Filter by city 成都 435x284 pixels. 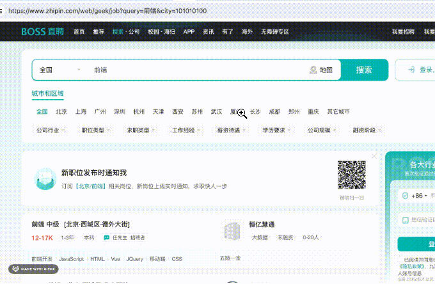point(274,111)
